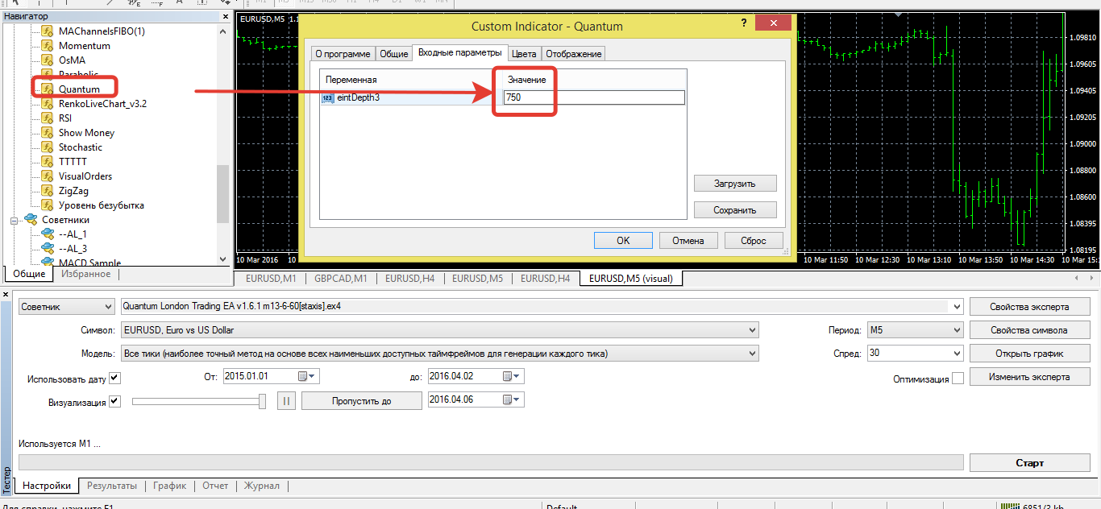Image resolution: width=1101 pixels, height=509 pixels.
Task: Click the tester progress bar
Action: (x=491, y=462)
